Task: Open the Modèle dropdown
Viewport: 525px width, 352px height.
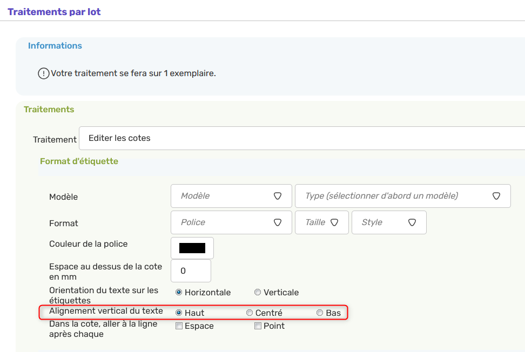Action: pyautogui.click(x=231, y=196)
